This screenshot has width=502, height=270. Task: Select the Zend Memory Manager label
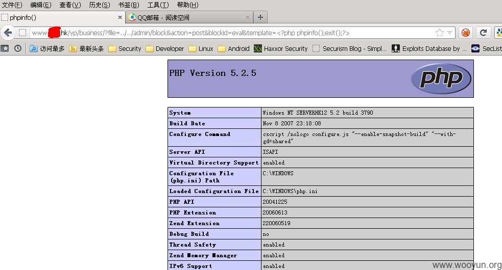click(203, 256)
